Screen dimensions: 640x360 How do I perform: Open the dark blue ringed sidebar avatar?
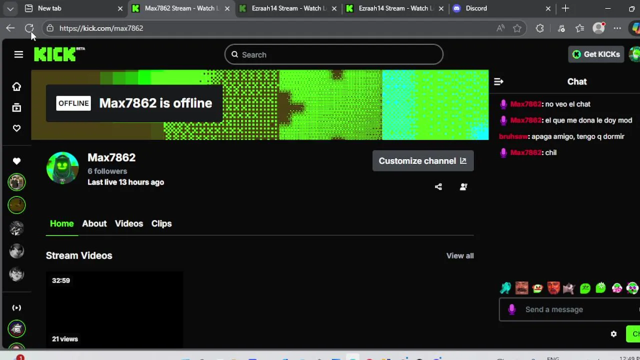16,329
